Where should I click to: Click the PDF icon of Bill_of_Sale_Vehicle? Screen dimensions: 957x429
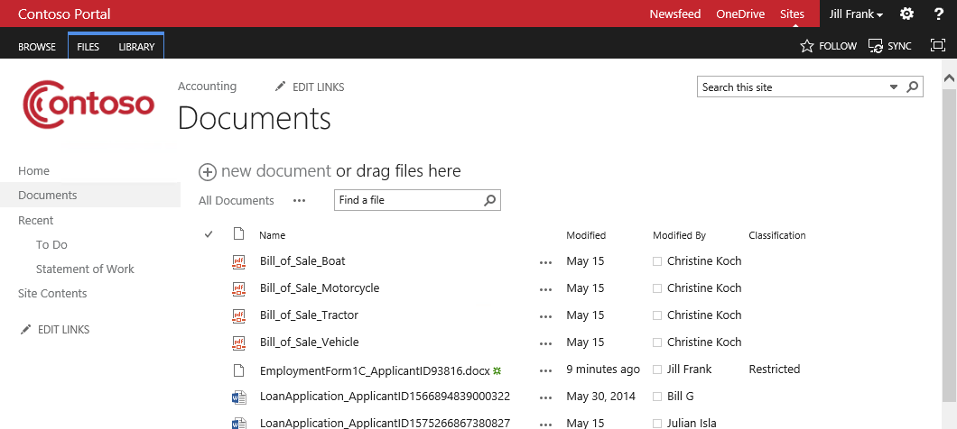[x=238, y=342]
